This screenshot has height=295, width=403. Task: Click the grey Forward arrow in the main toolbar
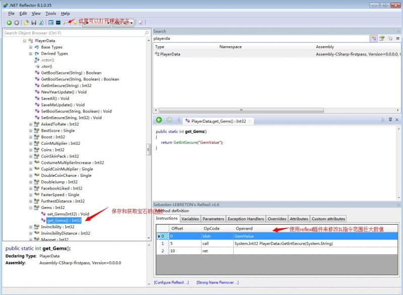click(17, 23)
